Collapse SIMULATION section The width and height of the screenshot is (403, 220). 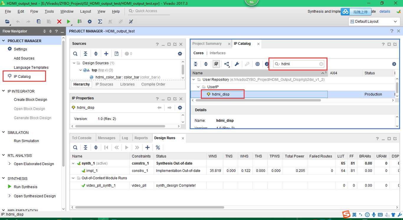[4, 132]
